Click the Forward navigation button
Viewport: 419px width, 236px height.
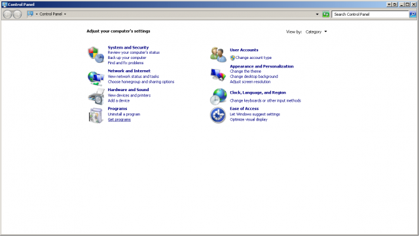[x=17, y=14]
